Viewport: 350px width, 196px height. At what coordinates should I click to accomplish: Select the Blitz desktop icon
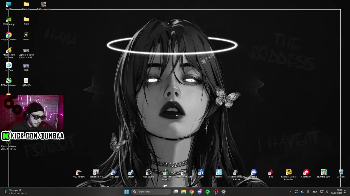[x=271, y=174]
